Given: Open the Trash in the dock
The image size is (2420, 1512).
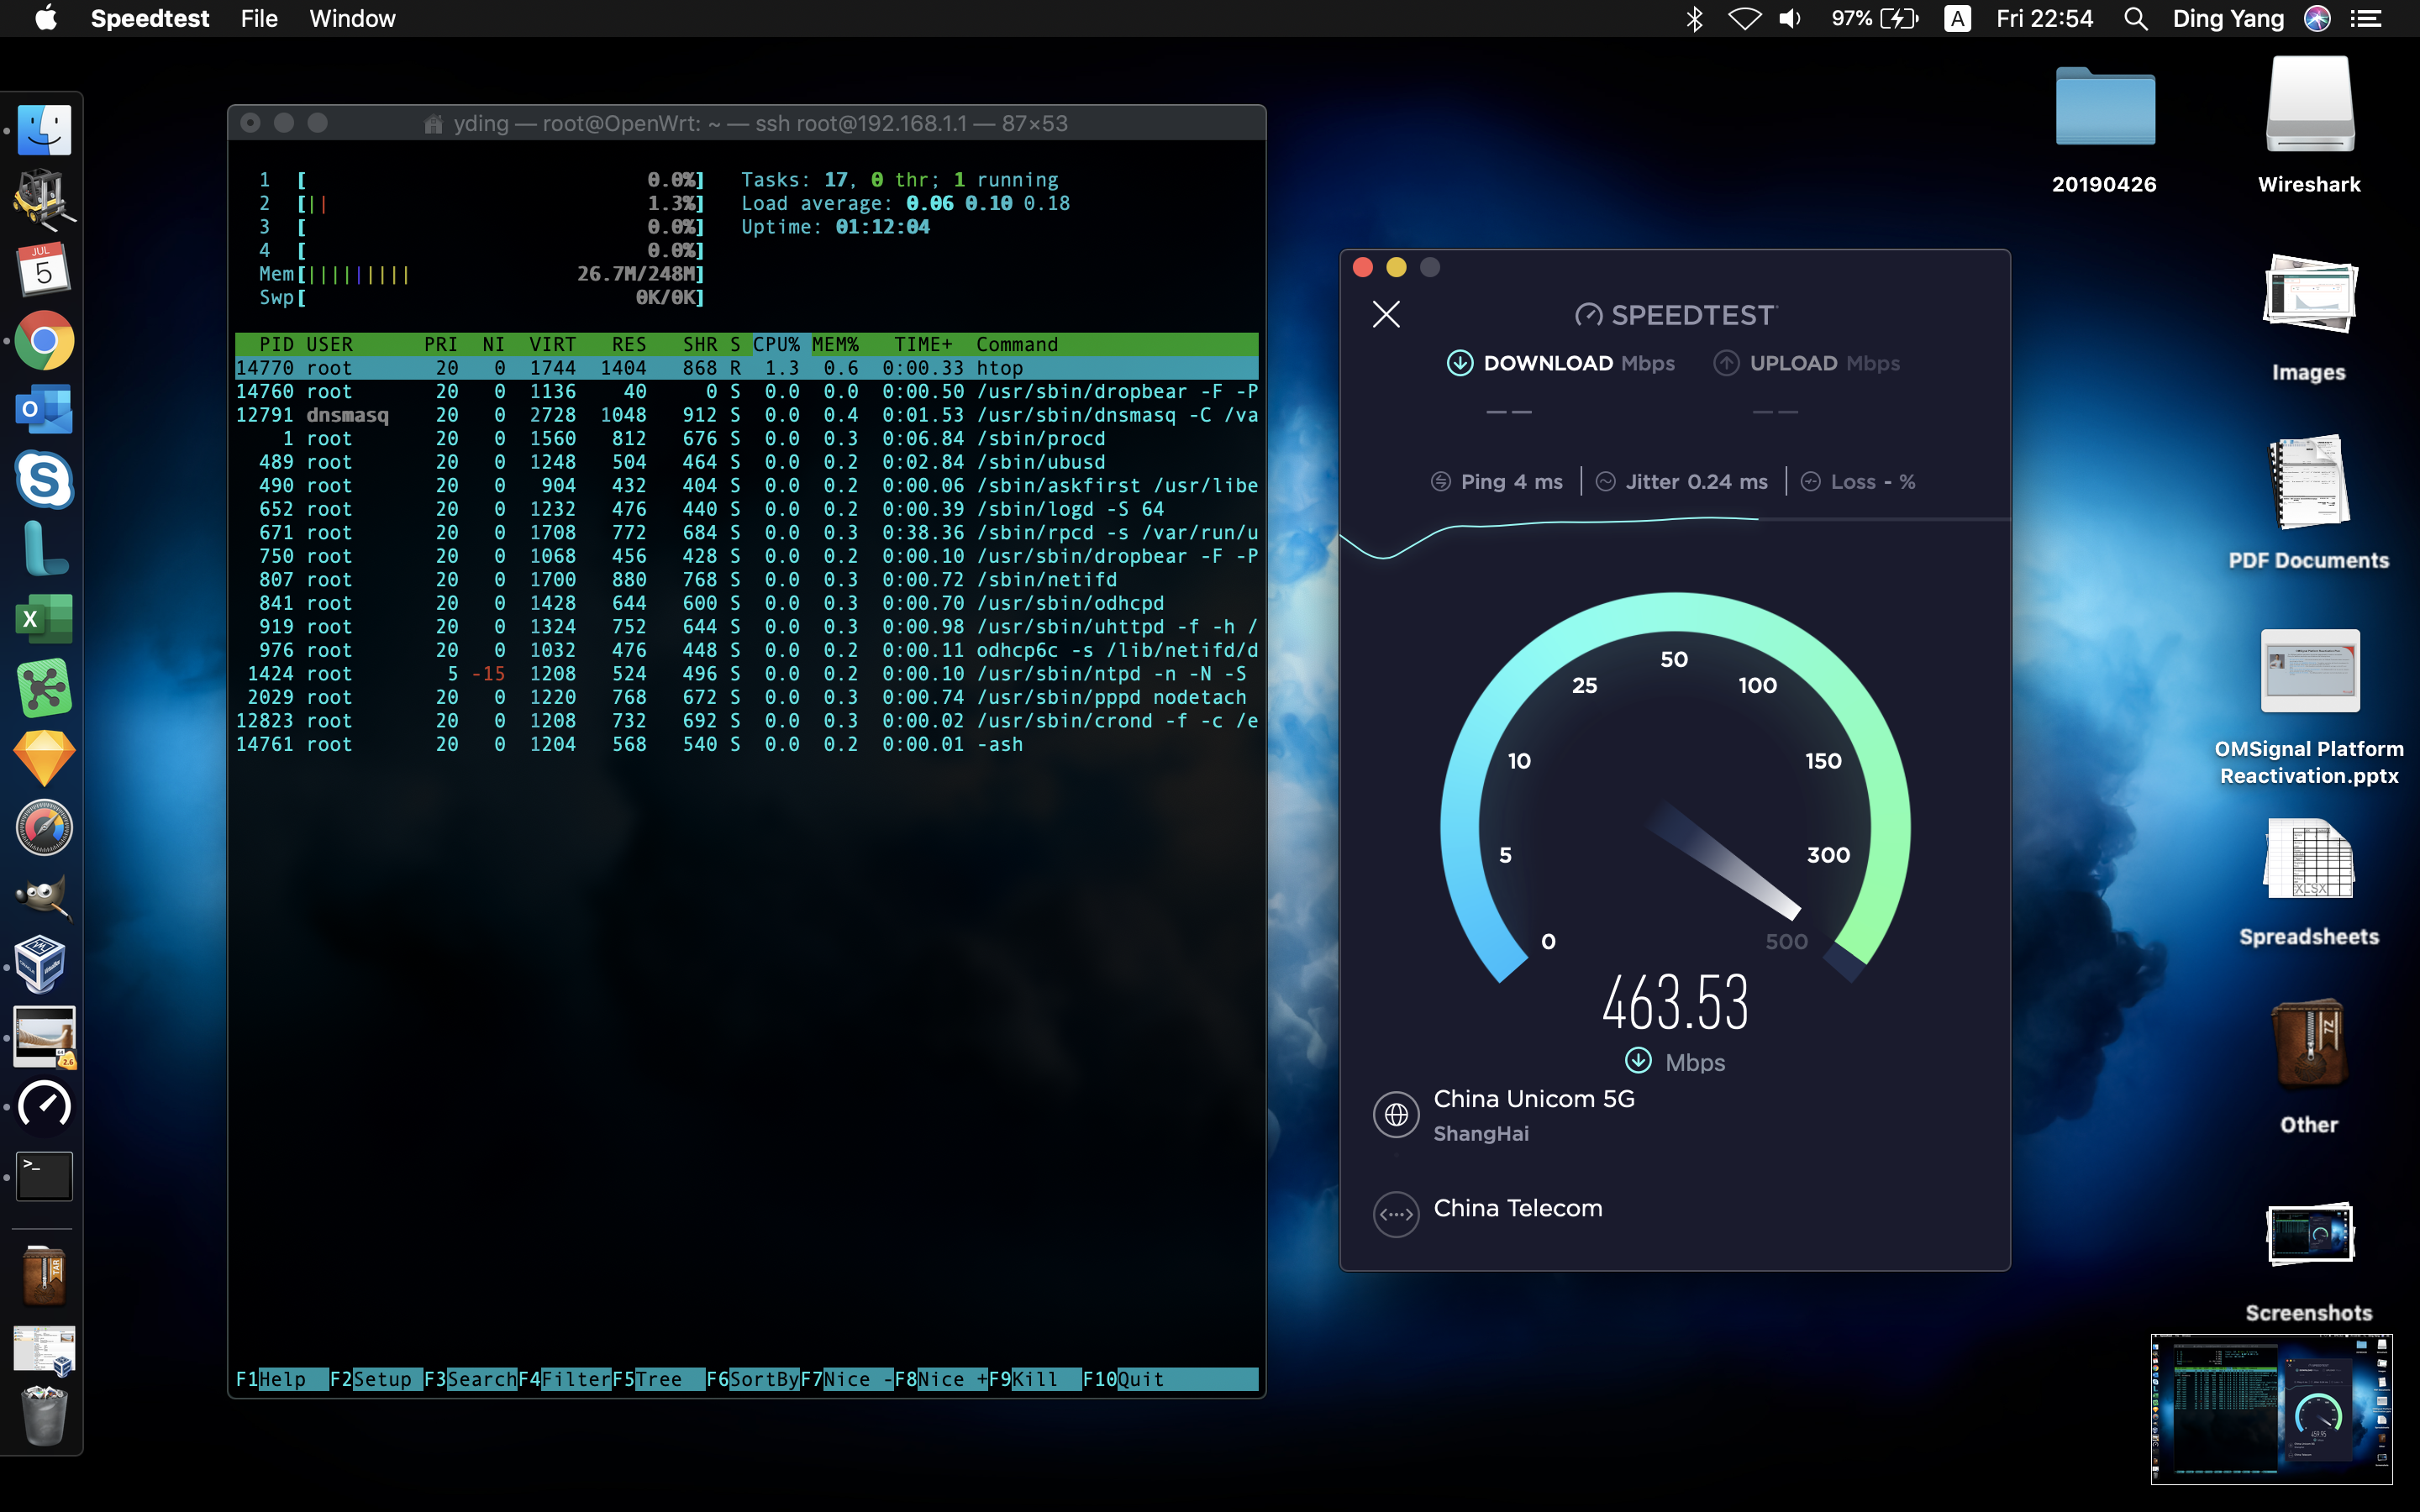Looking at the screenshot, I should [44, 1416].
